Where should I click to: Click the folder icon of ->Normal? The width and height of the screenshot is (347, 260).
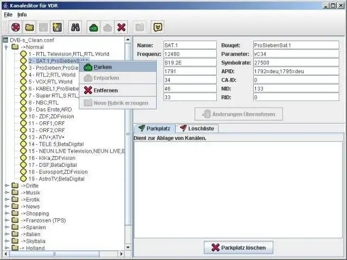pyautogui.click(x=15, y=47)
